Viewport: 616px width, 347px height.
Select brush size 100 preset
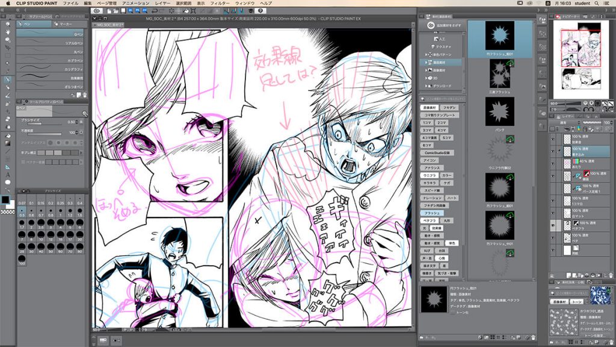tap(22, 260)
